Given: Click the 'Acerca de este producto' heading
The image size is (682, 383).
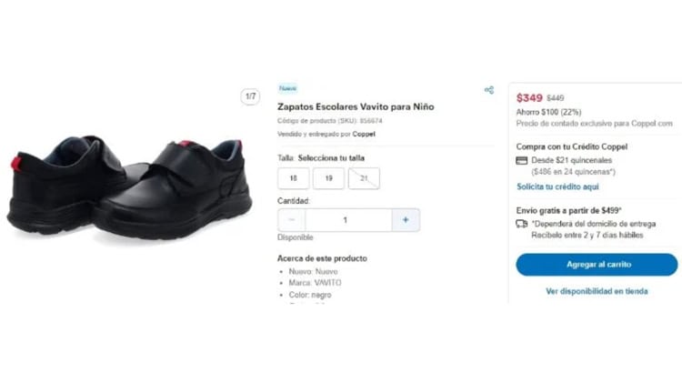Looking at the screenshot, I should pos(322,258).
